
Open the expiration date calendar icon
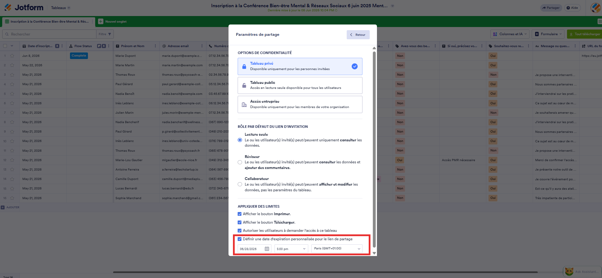(267, 249)
